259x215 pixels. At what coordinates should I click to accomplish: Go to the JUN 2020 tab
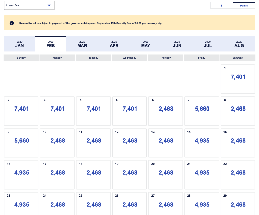tap(177, 44)
